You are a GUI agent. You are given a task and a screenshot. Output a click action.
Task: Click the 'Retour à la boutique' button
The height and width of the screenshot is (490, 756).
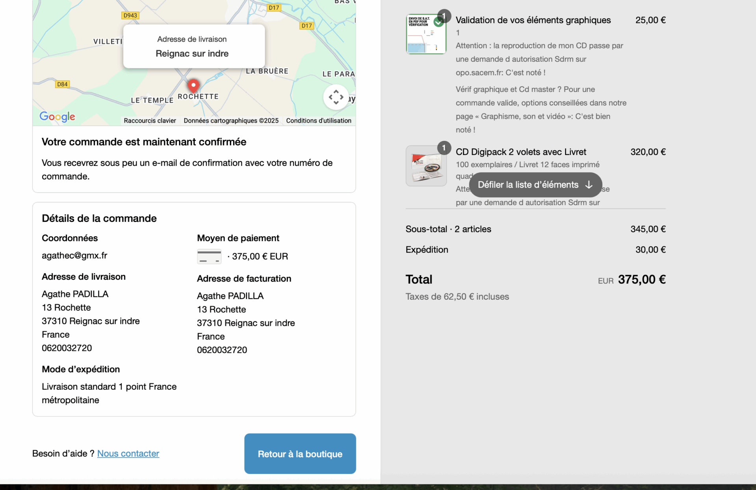point(300,454)
